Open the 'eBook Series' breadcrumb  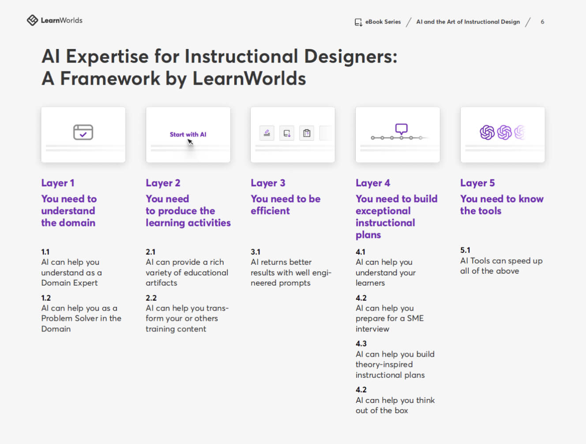[383, 22]
